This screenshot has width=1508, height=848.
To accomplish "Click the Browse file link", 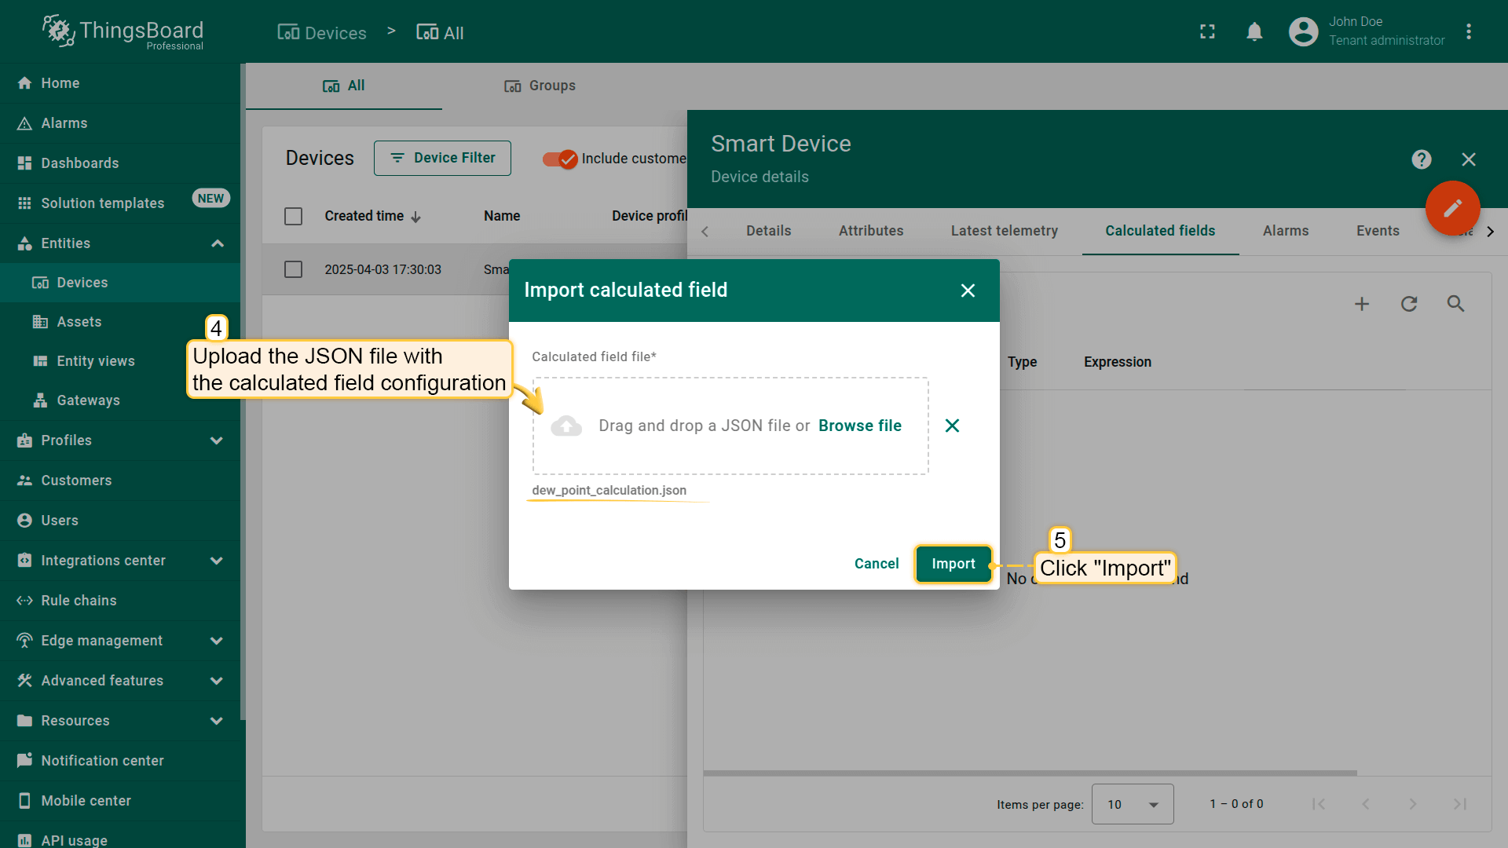I will [859, 426].
